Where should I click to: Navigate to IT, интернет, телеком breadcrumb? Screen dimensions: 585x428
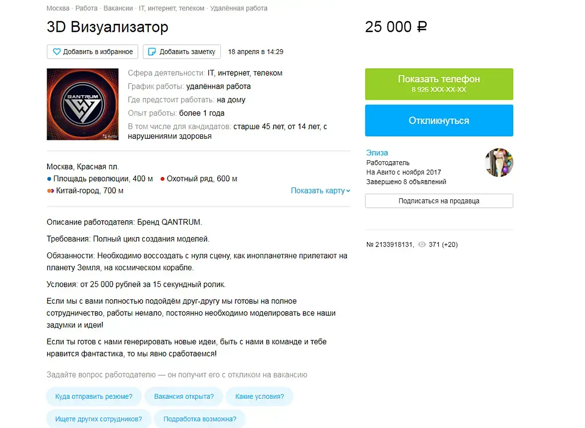(x=172, y=8)
